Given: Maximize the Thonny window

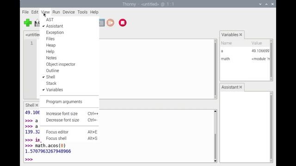Looking at the screenshot, I should coord(266,4).
